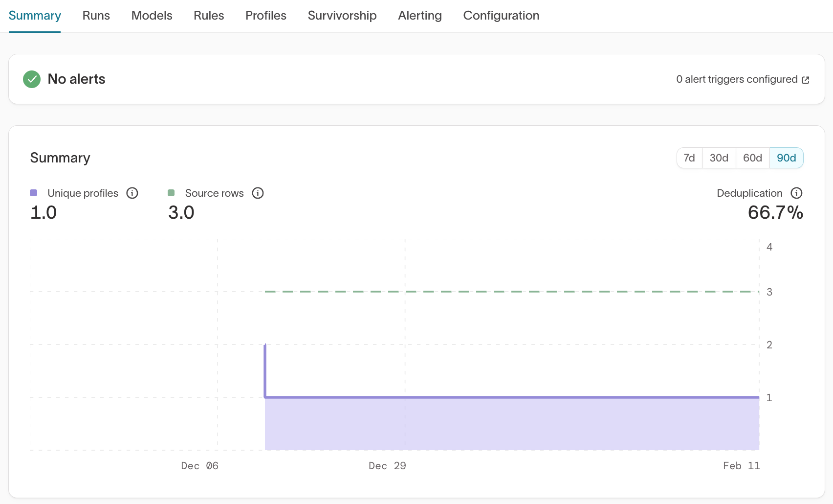
Task: Open the Runs tab
Action: (96, 16)
